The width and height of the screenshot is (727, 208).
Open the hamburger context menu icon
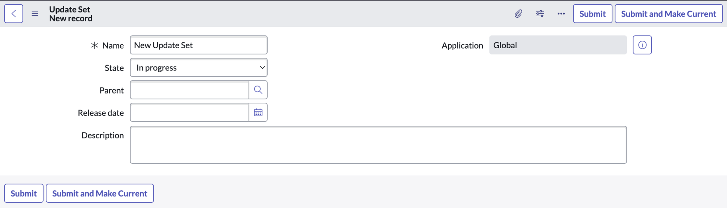(x=35, y=14)
